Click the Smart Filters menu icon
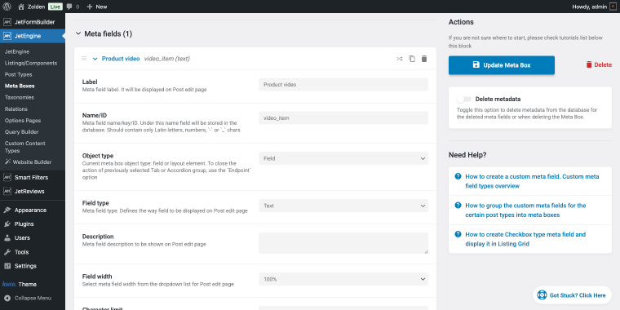 pyautogui.click(x=7, y=178)
